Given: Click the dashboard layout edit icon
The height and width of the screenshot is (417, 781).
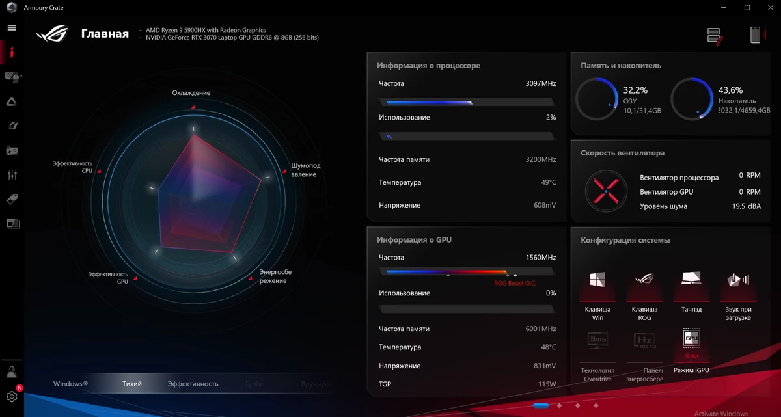Looking at the screenshot, I should 715,36.
